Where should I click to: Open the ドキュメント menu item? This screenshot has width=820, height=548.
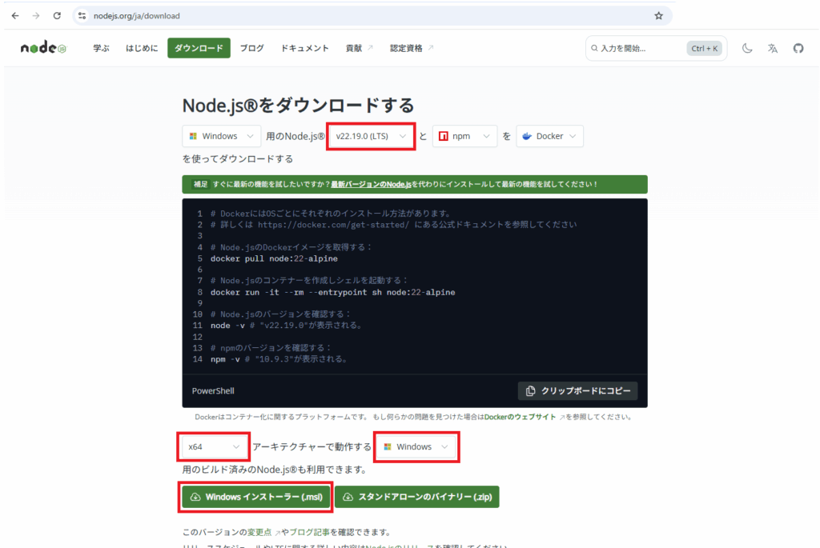305,48
